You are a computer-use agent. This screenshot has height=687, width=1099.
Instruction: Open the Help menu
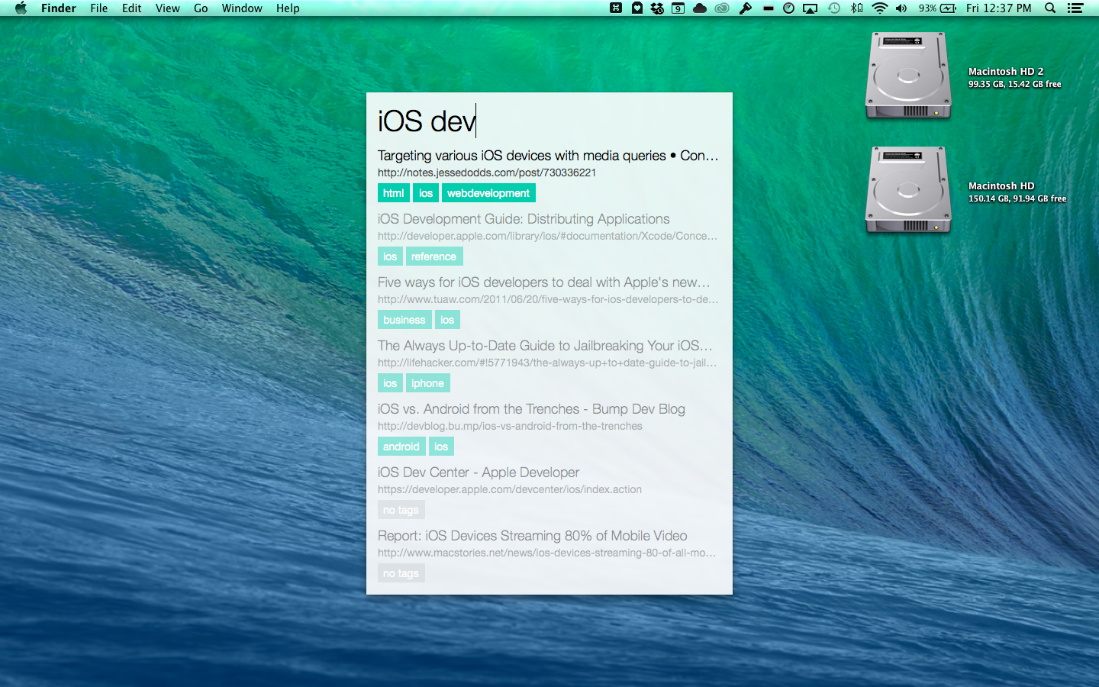click(288, 8)
